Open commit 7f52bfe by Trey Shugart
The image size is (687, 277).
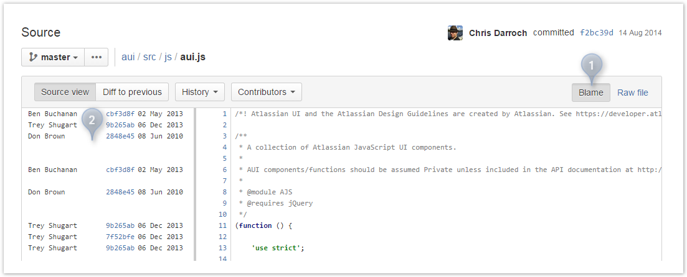120,237
